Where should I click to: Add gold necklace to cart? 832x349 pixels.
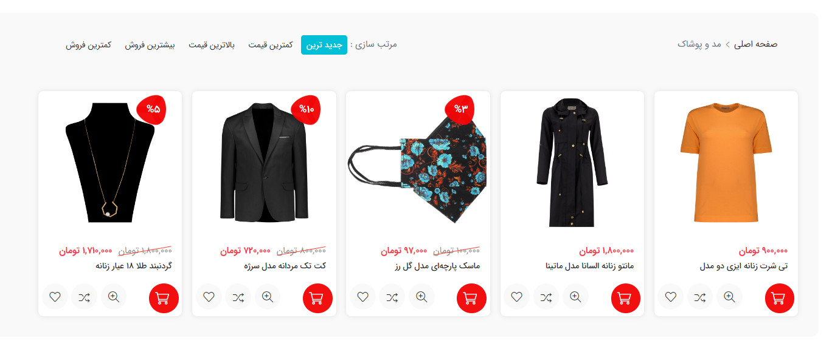164,298
